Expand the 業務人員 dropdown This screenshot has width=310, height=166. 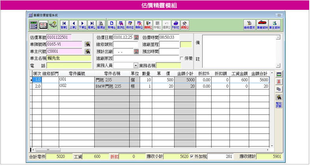tap(136, 65)
